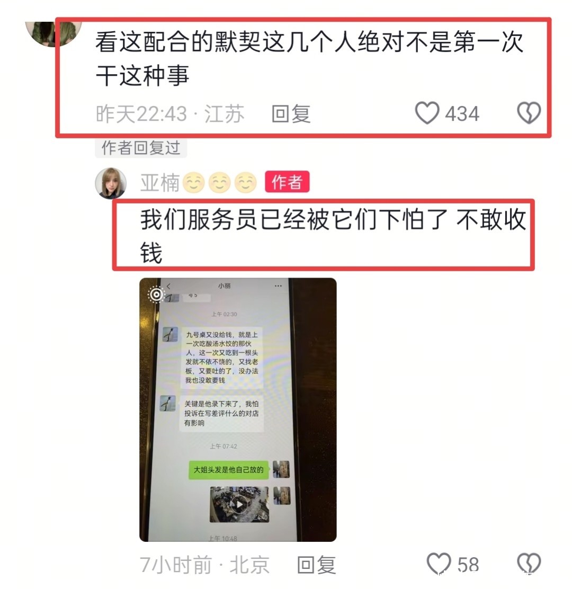Tap the green message bubble 大姐头发是他自己放的
Image resolution: width=572 pixels, height=589 pixels.
[228, 469]
